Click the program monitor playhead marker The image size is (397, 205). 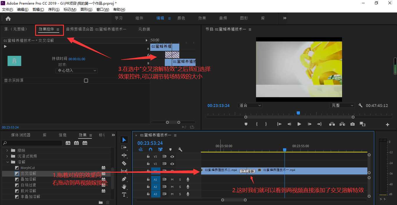coord(298,113)
